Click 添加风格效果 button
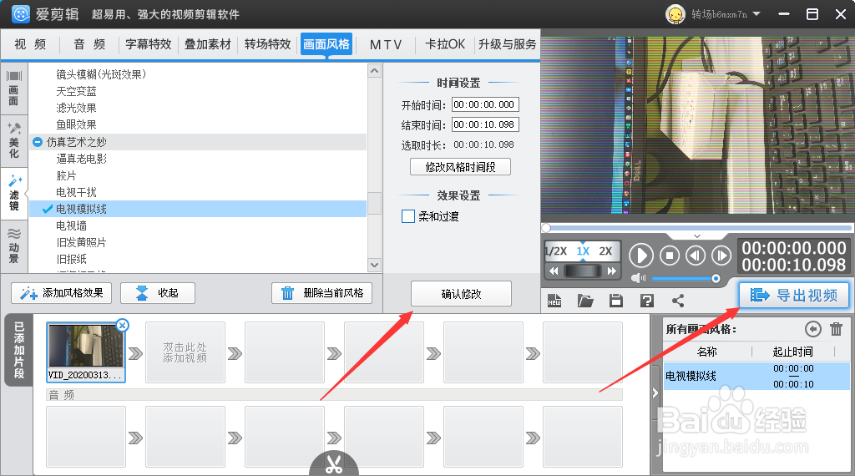 click(x=61, y=293)
